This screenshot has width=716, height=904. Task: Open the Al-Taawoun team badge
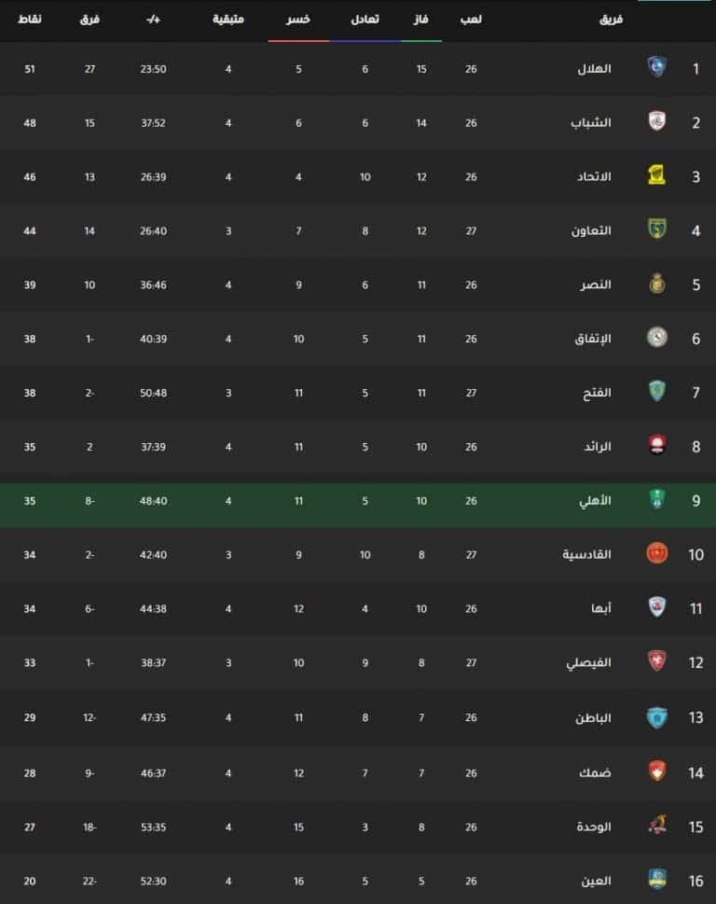pyautogui.click(x=656, y=229)
